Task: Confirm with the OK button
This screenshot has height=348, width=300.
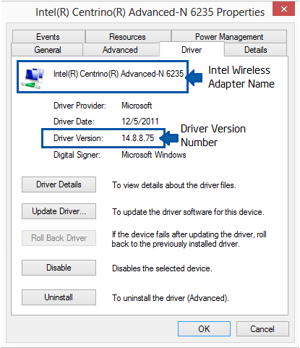Action: [204, 328]
